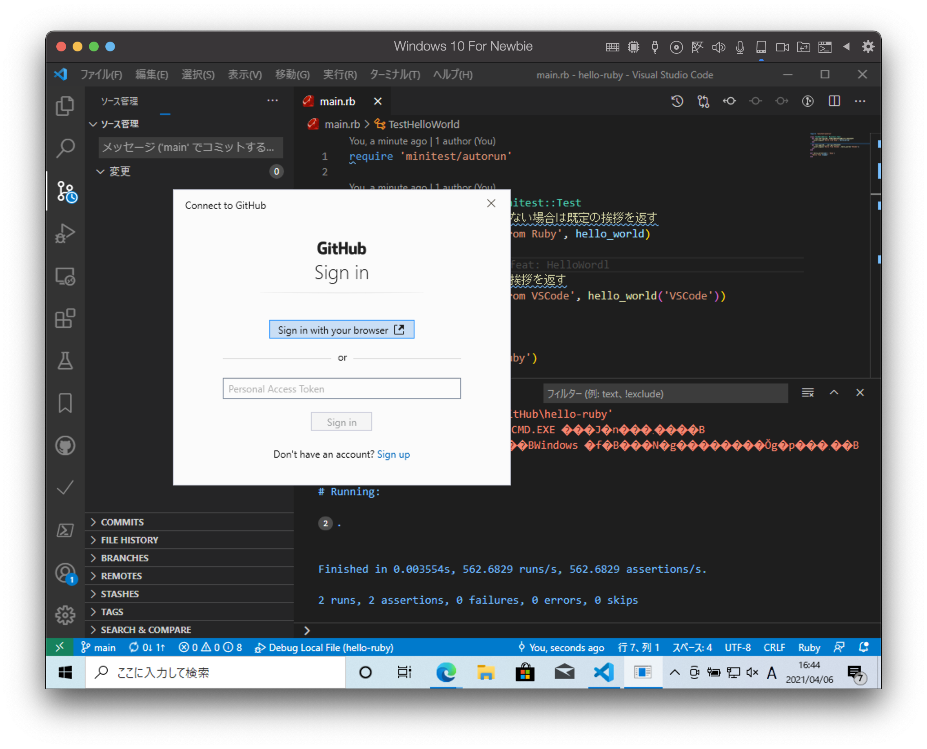The height and width of the screenshot is (749, 927).
Task: Open the Search view
Action: tap(65, 148)
